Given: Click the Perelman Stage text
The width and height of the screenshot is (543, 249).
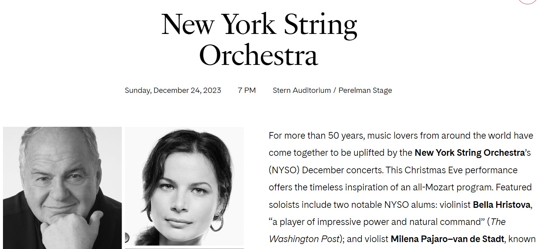Looking at the screenshot, I should click(x=365, y=91).
